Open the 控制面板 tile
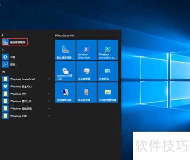This screenshot has height=160, width=190. pos(108,71)
